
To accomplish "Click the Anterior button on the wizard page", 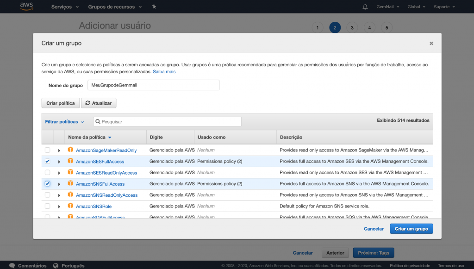I will (335, 253).
